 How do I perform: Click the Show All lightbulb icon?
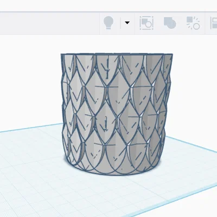(x=108, y=23)
